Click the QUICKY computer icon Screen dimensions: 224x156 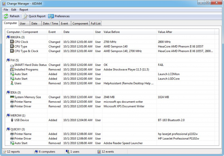tap(8, 129)
